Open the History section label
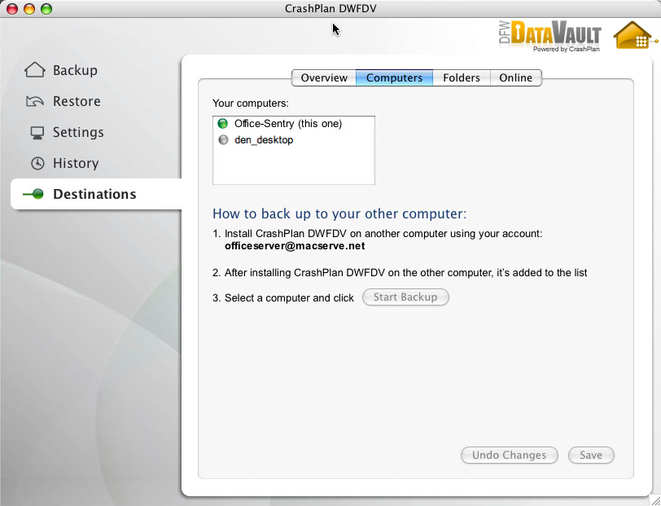Image resolution: width=661 pixels, height=506 pixels. [76, 163]
